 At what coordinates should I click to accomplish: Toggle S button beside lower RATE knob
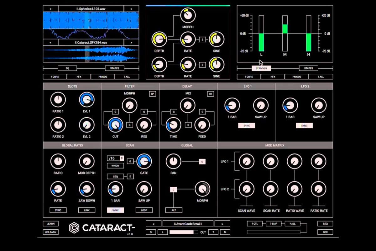pos(203,65)
